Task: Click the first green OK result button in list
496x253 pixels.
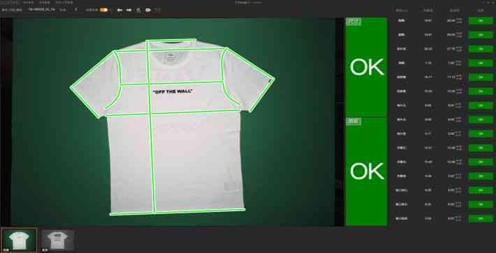Action: (x=481, y=21)
